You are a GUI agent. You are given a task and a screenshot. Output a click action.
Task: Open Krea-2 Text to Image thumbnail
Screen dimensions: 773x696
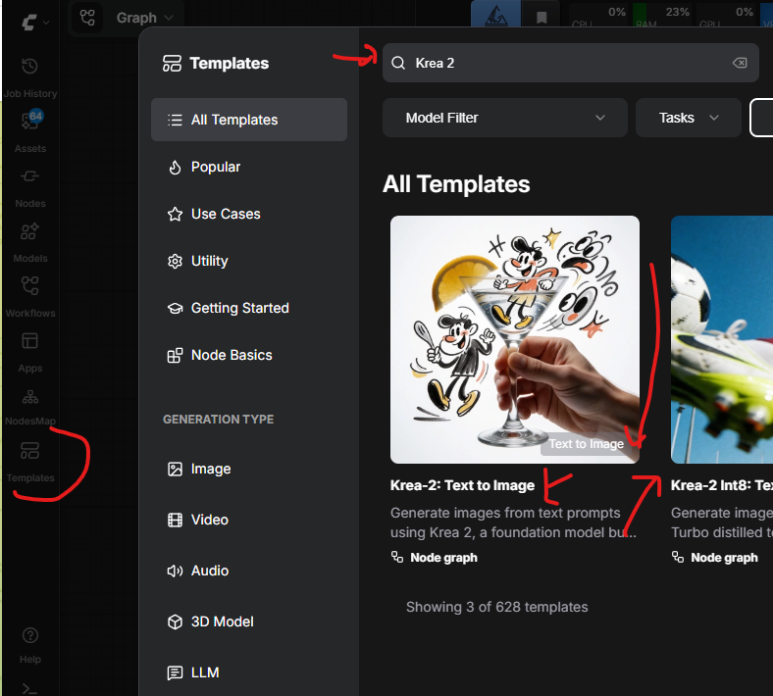click(515, 339)
